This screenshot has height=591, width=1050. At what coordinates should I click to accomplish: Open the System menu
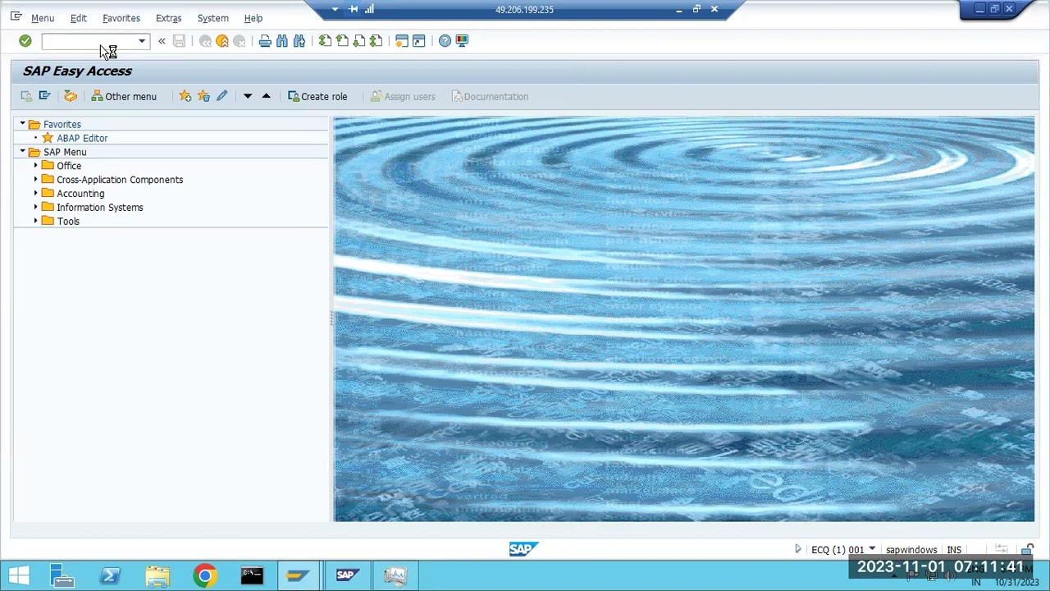[x=213, y=18]
